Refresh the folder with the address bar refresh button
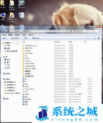This screenshot has width=103, height=123. [x=69, y=31]
